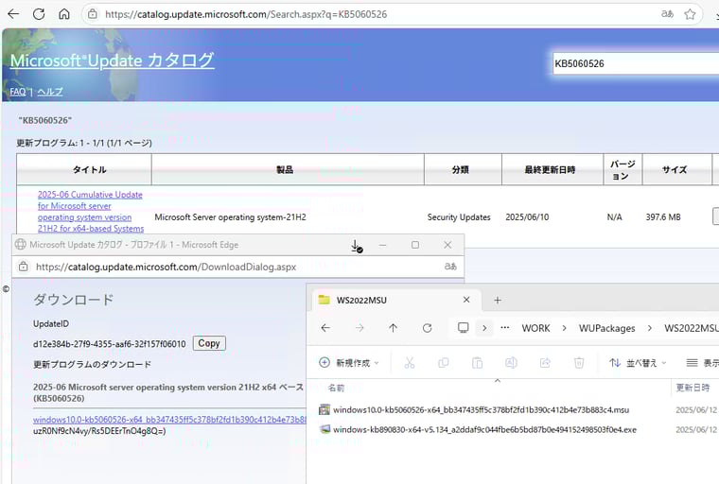This screenshot has height=484, width=719.
Task: Close the WS2022MSU Explorer tab
Action: coord(466,300)
